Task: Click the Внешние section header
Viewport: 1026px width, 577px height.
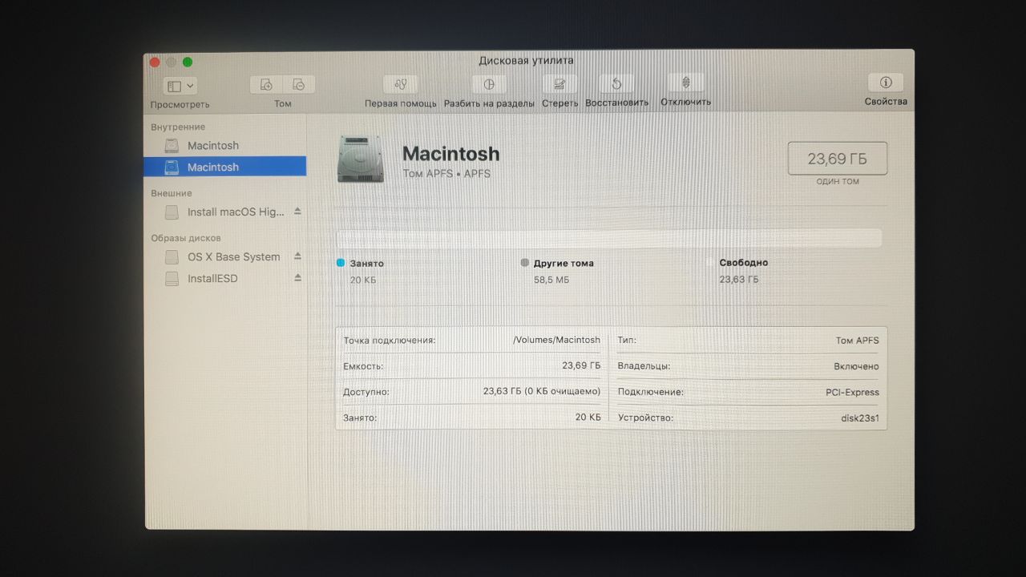Action: [172, 193]
